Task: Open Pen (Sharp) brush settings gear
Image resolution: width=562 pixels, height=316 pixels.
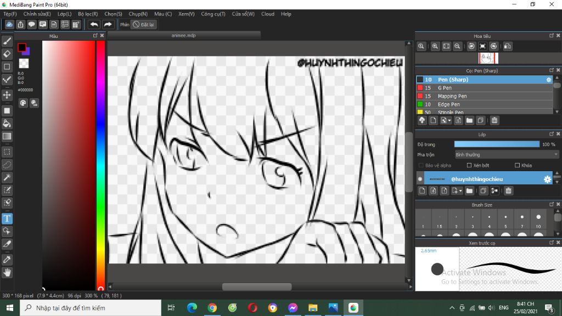Action: coord(548,80)
